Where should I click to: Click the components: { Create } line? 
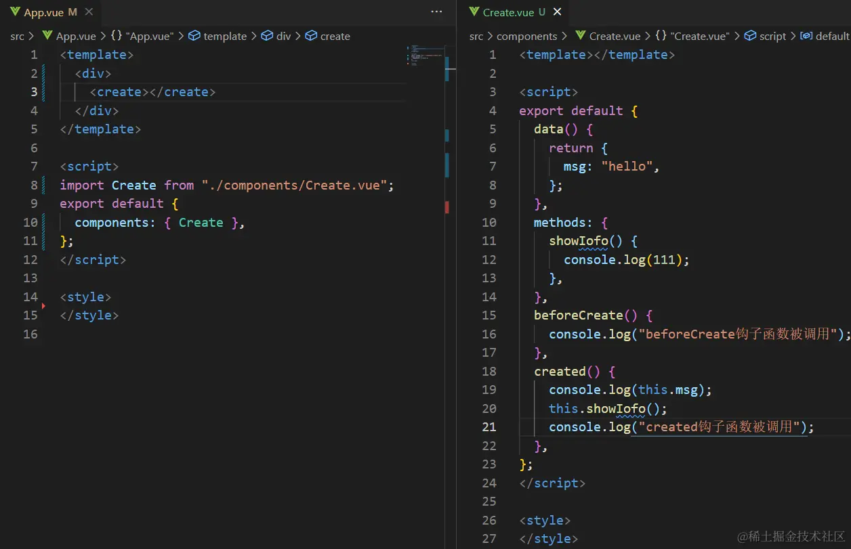tap(159, 222)
